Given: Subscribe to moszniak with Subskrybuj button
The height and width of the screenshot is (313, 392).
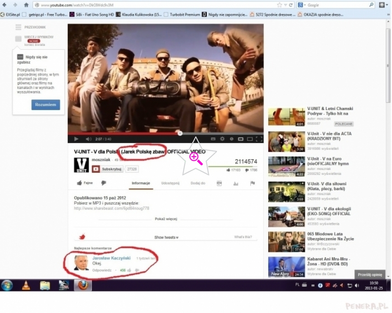Looking at the screenshot, I should [108, 169].
